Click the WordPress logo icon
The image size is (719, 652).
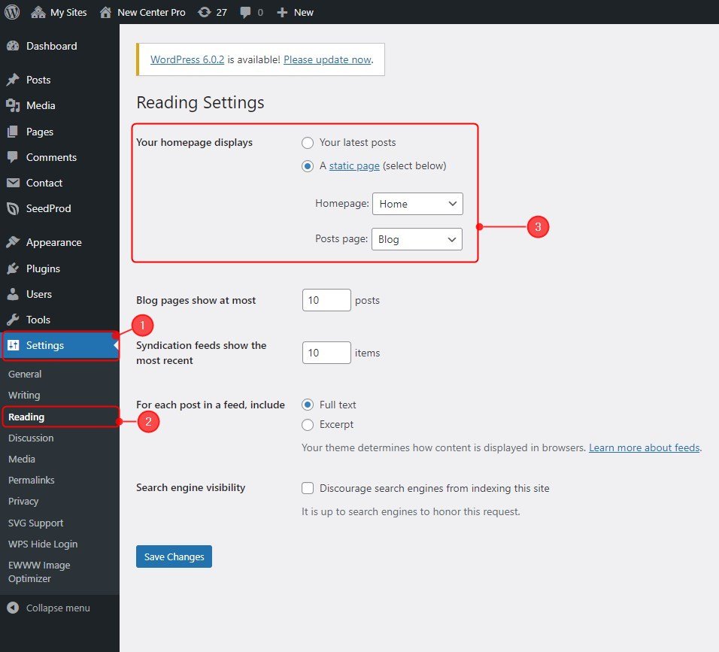[x=12, y=12]
